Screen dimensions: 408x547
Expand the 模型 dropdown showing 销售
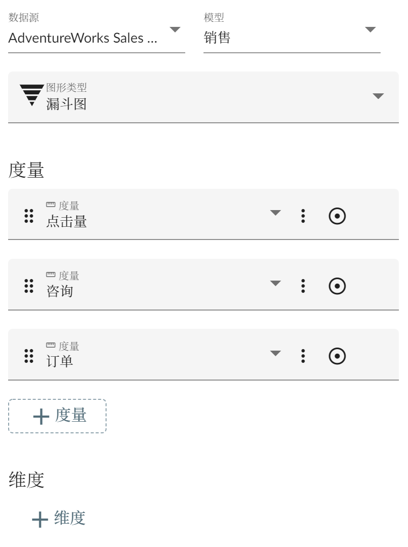[x=370, y=30]
